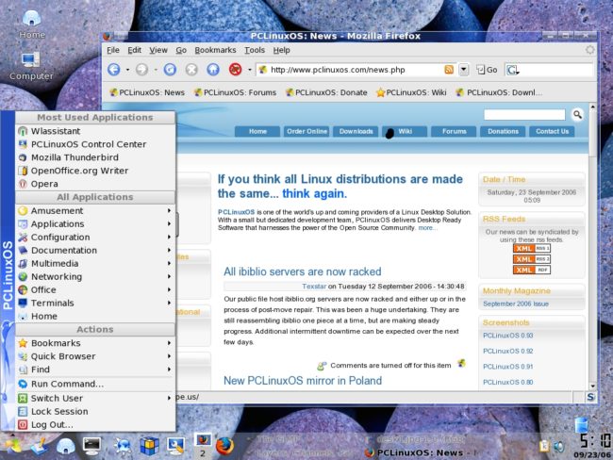Viewport: 613px width, 460px height.
Task: Open Firefox Tools menu
Action: point(255,50)
